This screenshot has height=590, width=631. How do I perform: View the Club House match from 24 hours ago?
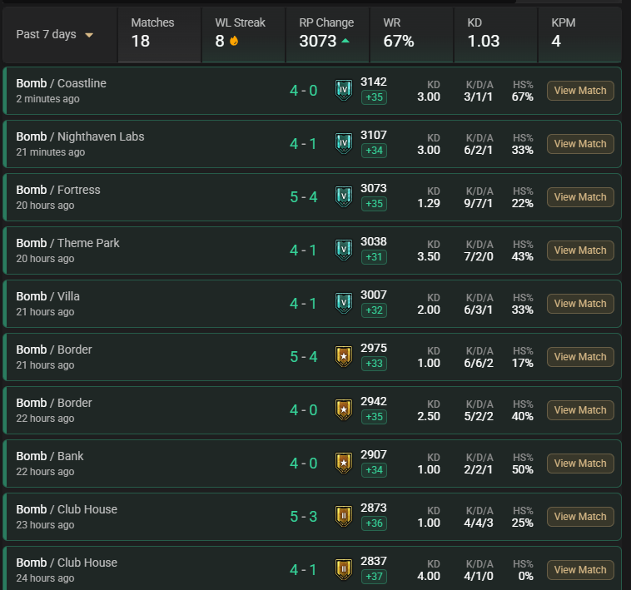[x=580, y=570]
